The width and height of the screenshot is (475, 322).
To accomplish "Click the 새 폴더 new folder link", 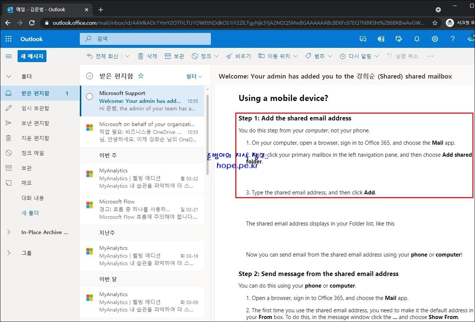I will coord(30,213).
